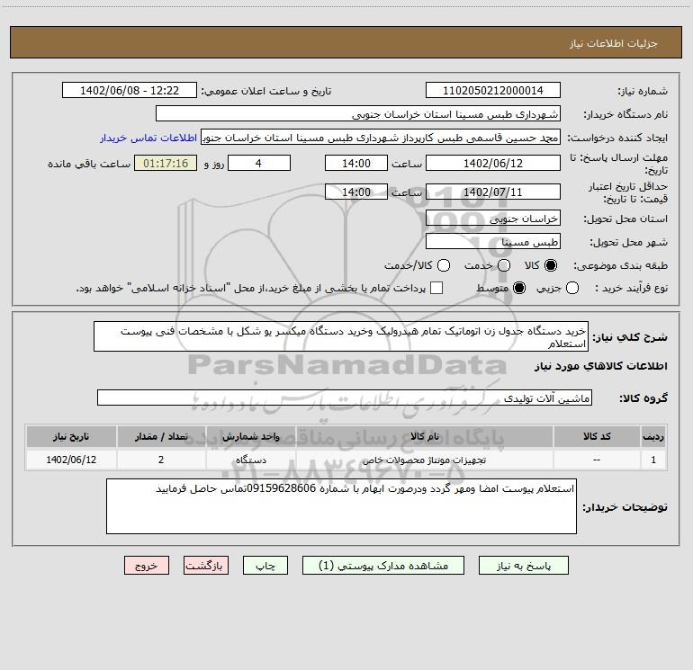693x670 pixels.
Task: Click the buyer notes text area
Action: click(341, 506)
